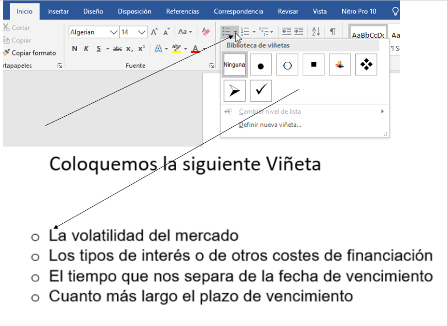The width and height of the screenshot is (447, 326).
Task: Choose the checkmark bullet
Action: pyautogui.click(x=261, y=91)
